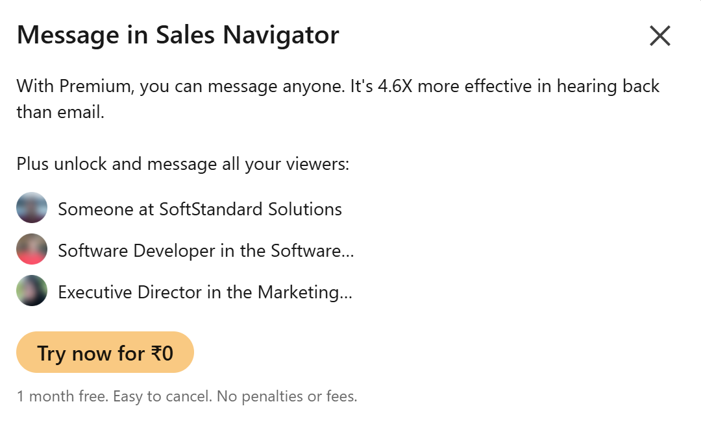The image size is (701, 428).
Task: Click the 'than email.' line of text
Action: [x=60, y=112]
